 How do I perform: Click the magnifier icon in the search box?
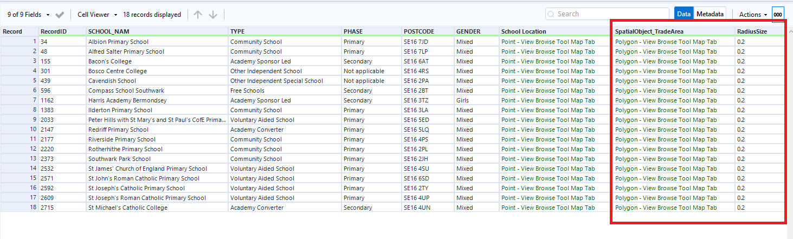[551, 14]
